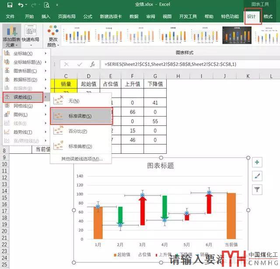The width and height of the screenshot is (280, 269).
Task: Click the chart elements plus button
Action: tap(257, 162)
